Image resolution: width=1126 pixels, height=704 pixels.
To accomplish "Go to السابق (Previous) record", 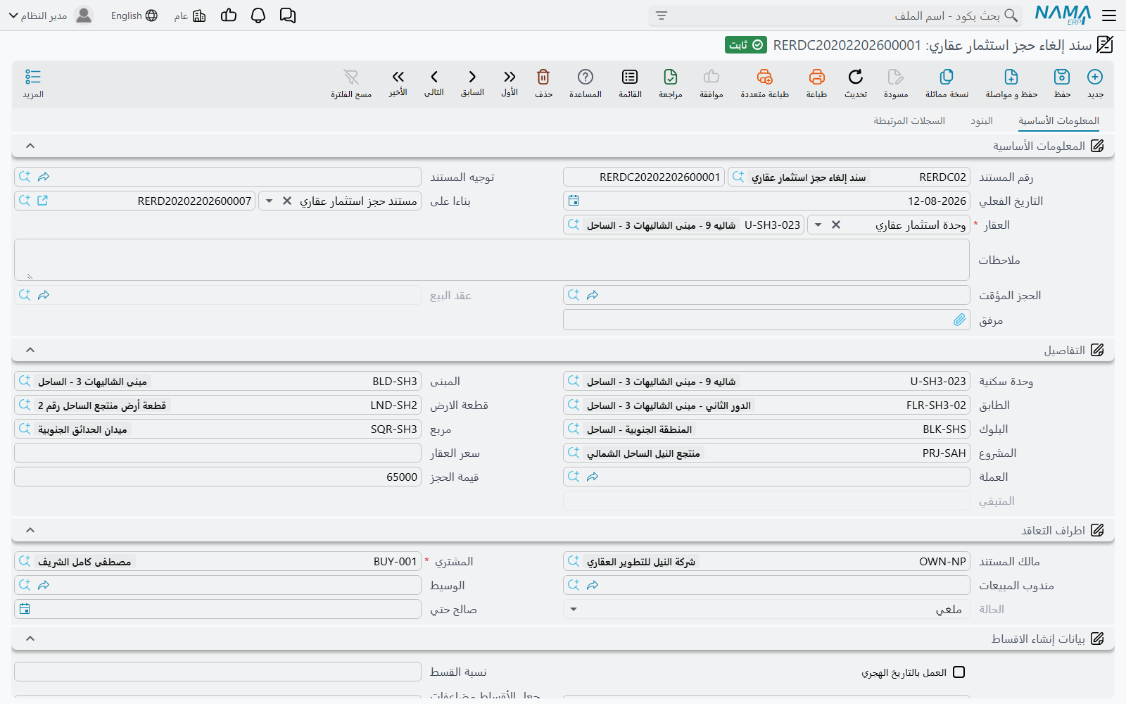I will tap(472, 77).
